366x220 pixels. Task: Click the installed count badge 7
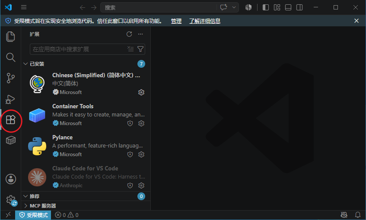pyautogui.click(x=141, y=64)
